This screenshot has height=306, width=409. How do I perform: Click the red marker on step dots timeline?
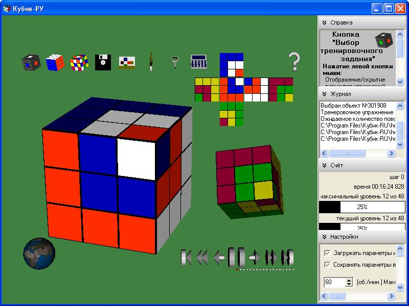[237, 270]
